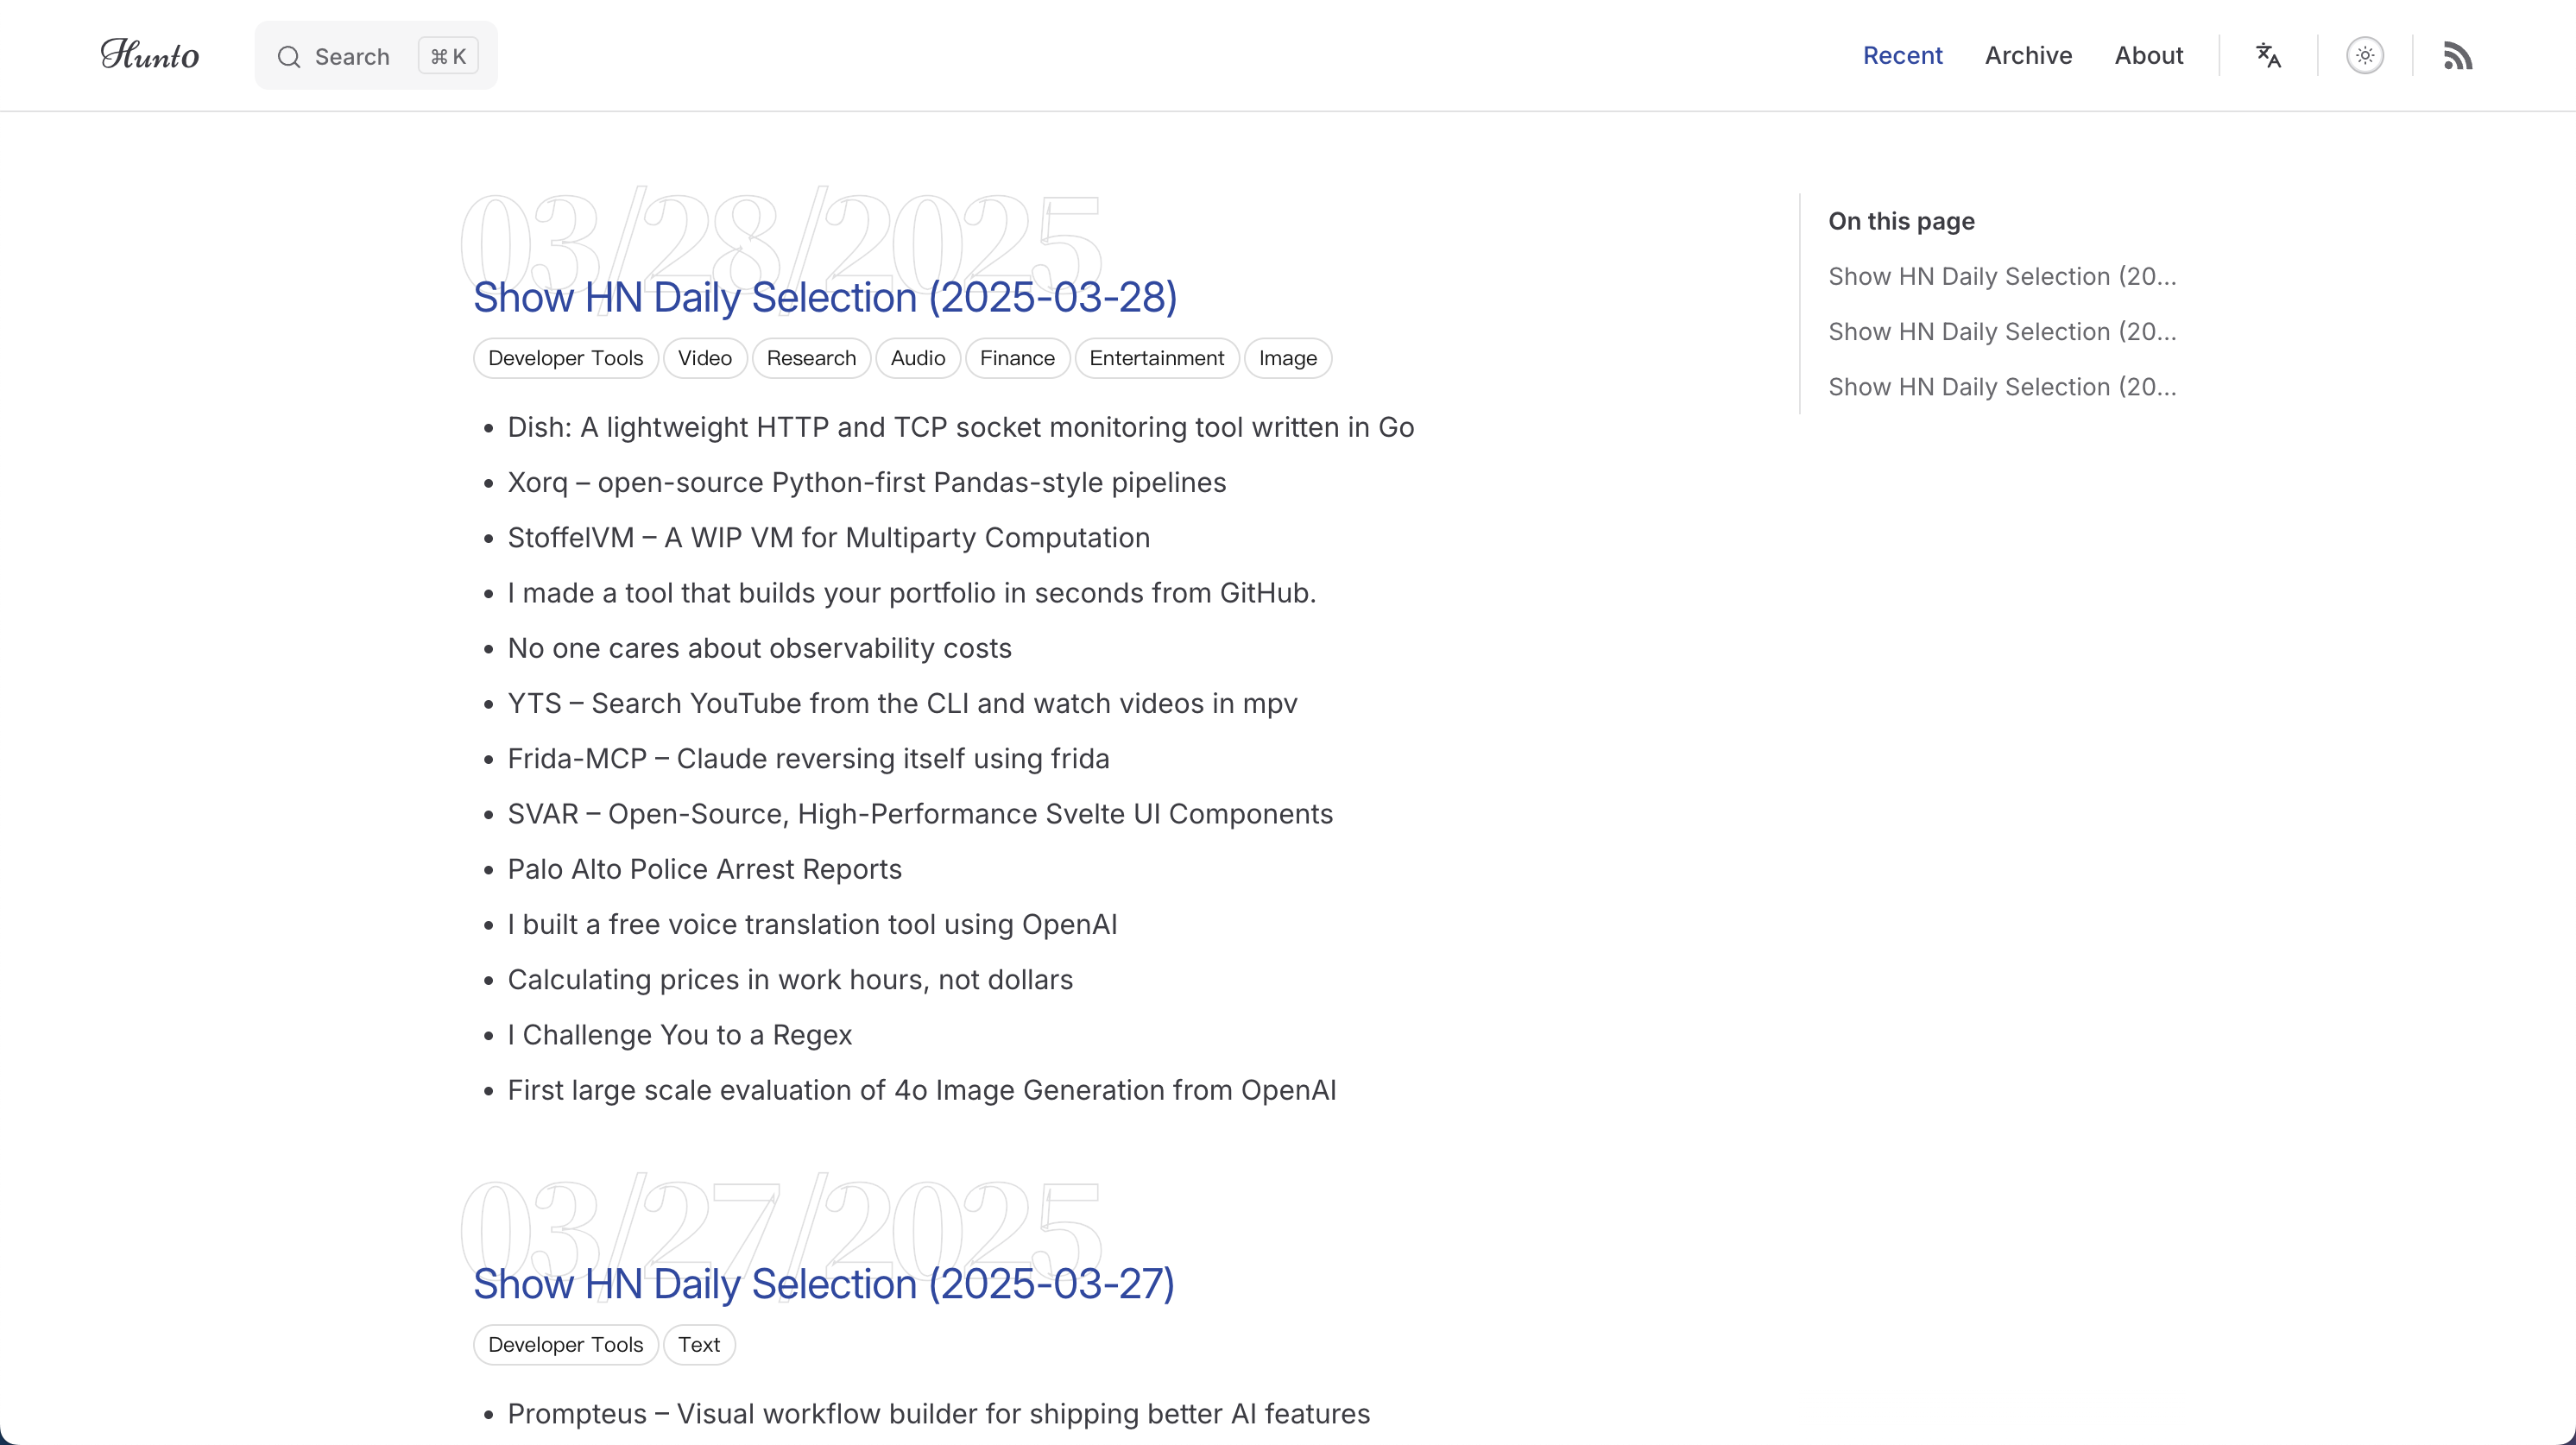Image resolution: width=2576 pixels, height=1445 pixels.
Task: Jump to first On this page entry
Action: (x=2002, y=276)
